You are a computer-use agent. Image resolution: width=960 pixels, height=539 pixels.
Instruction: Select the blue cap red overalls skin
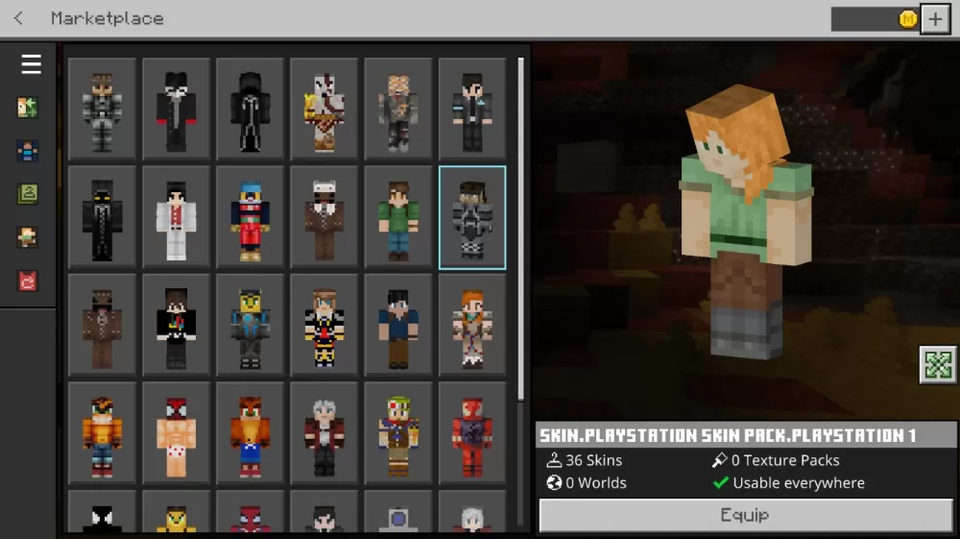click(250, 217)
